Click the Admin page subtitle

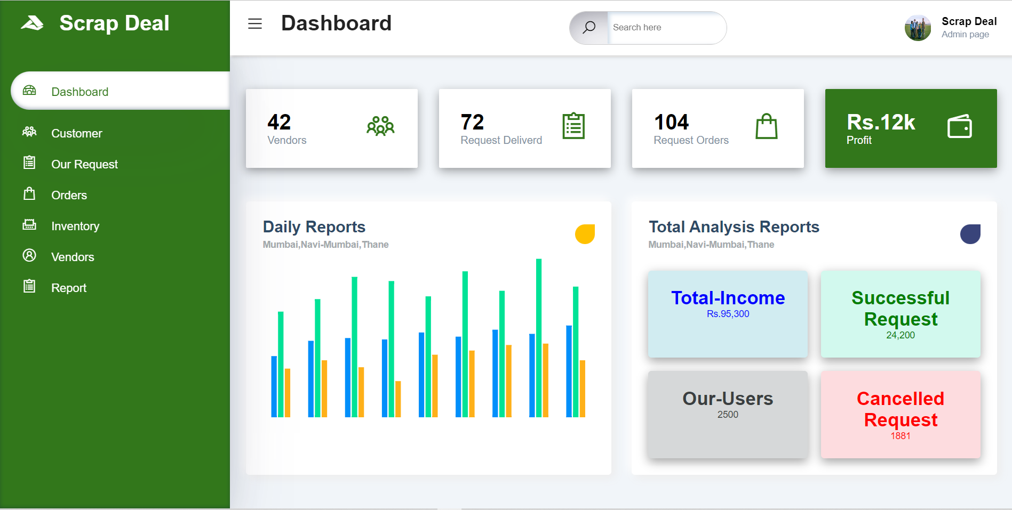(x=965, y=34)
